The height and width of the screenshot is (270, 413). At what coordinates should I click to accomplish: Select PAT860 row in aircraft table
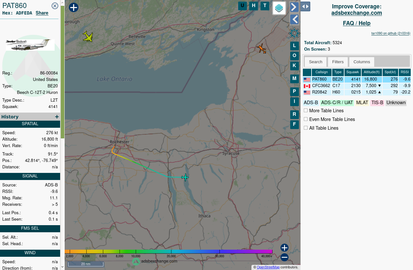pyautogui.click(x=357, y=79)
